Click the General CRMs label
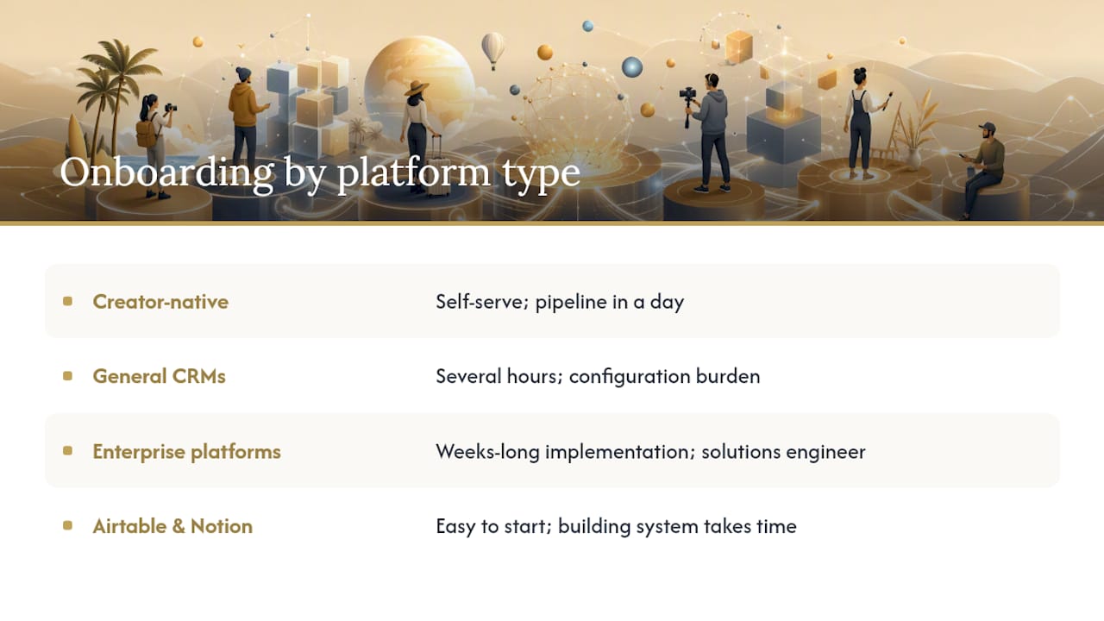This screenshot has width=1104, height=621. (x=159, y=377)
